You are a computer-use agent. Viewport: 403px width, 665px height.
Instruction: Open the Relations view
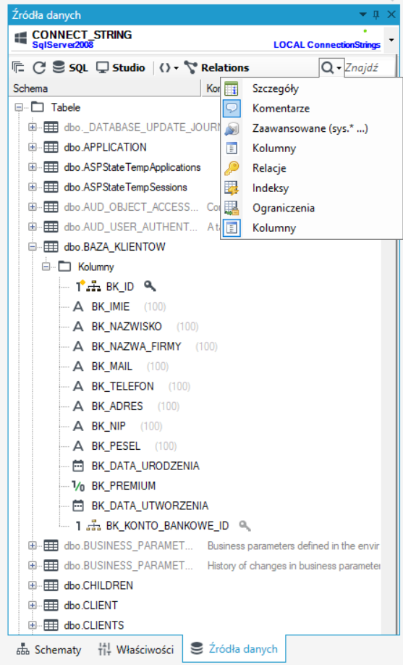coord(217,67)
